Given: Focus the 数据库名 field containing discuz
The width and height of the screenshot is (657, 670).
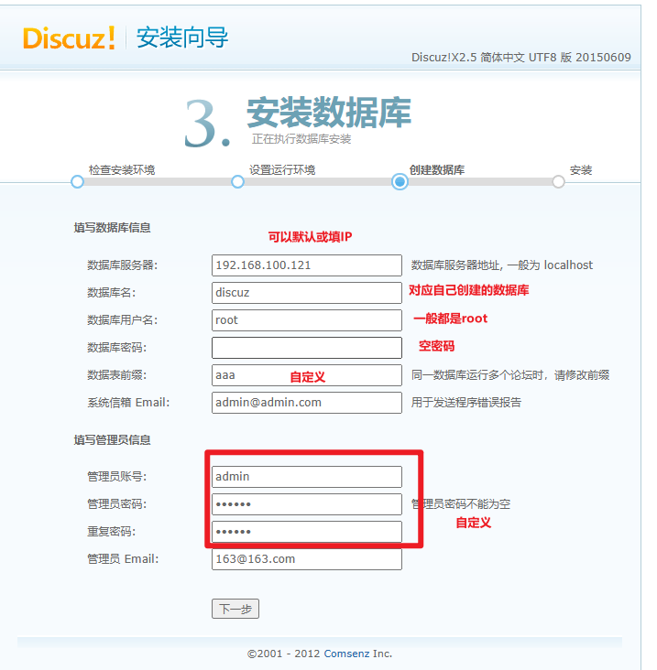Looking at the screenshot, I should pyautogui.click(x=307, y=293).
